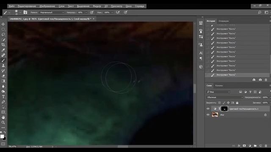The width and height of the screenshot is (271, 152).
Task: Create new document from current history state
Action: pos(254,80)
